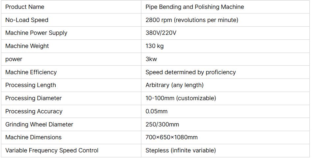Click Speed determined by proficiency text
The width and height of the screenshot is (316, 158).
point(190,72)
